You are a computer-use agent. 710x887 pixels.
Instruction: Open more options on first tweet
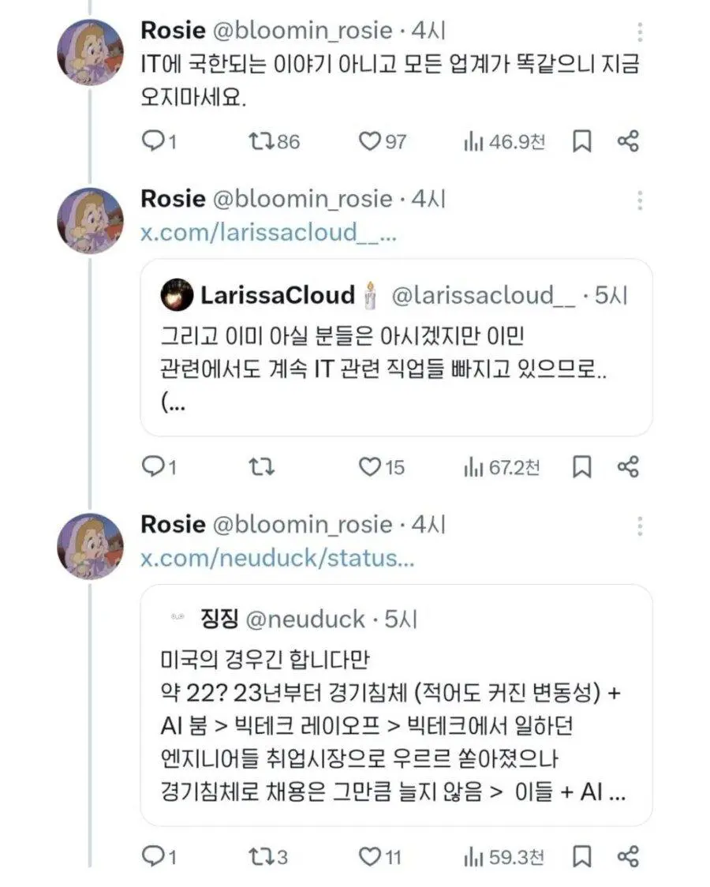(640, 32)
